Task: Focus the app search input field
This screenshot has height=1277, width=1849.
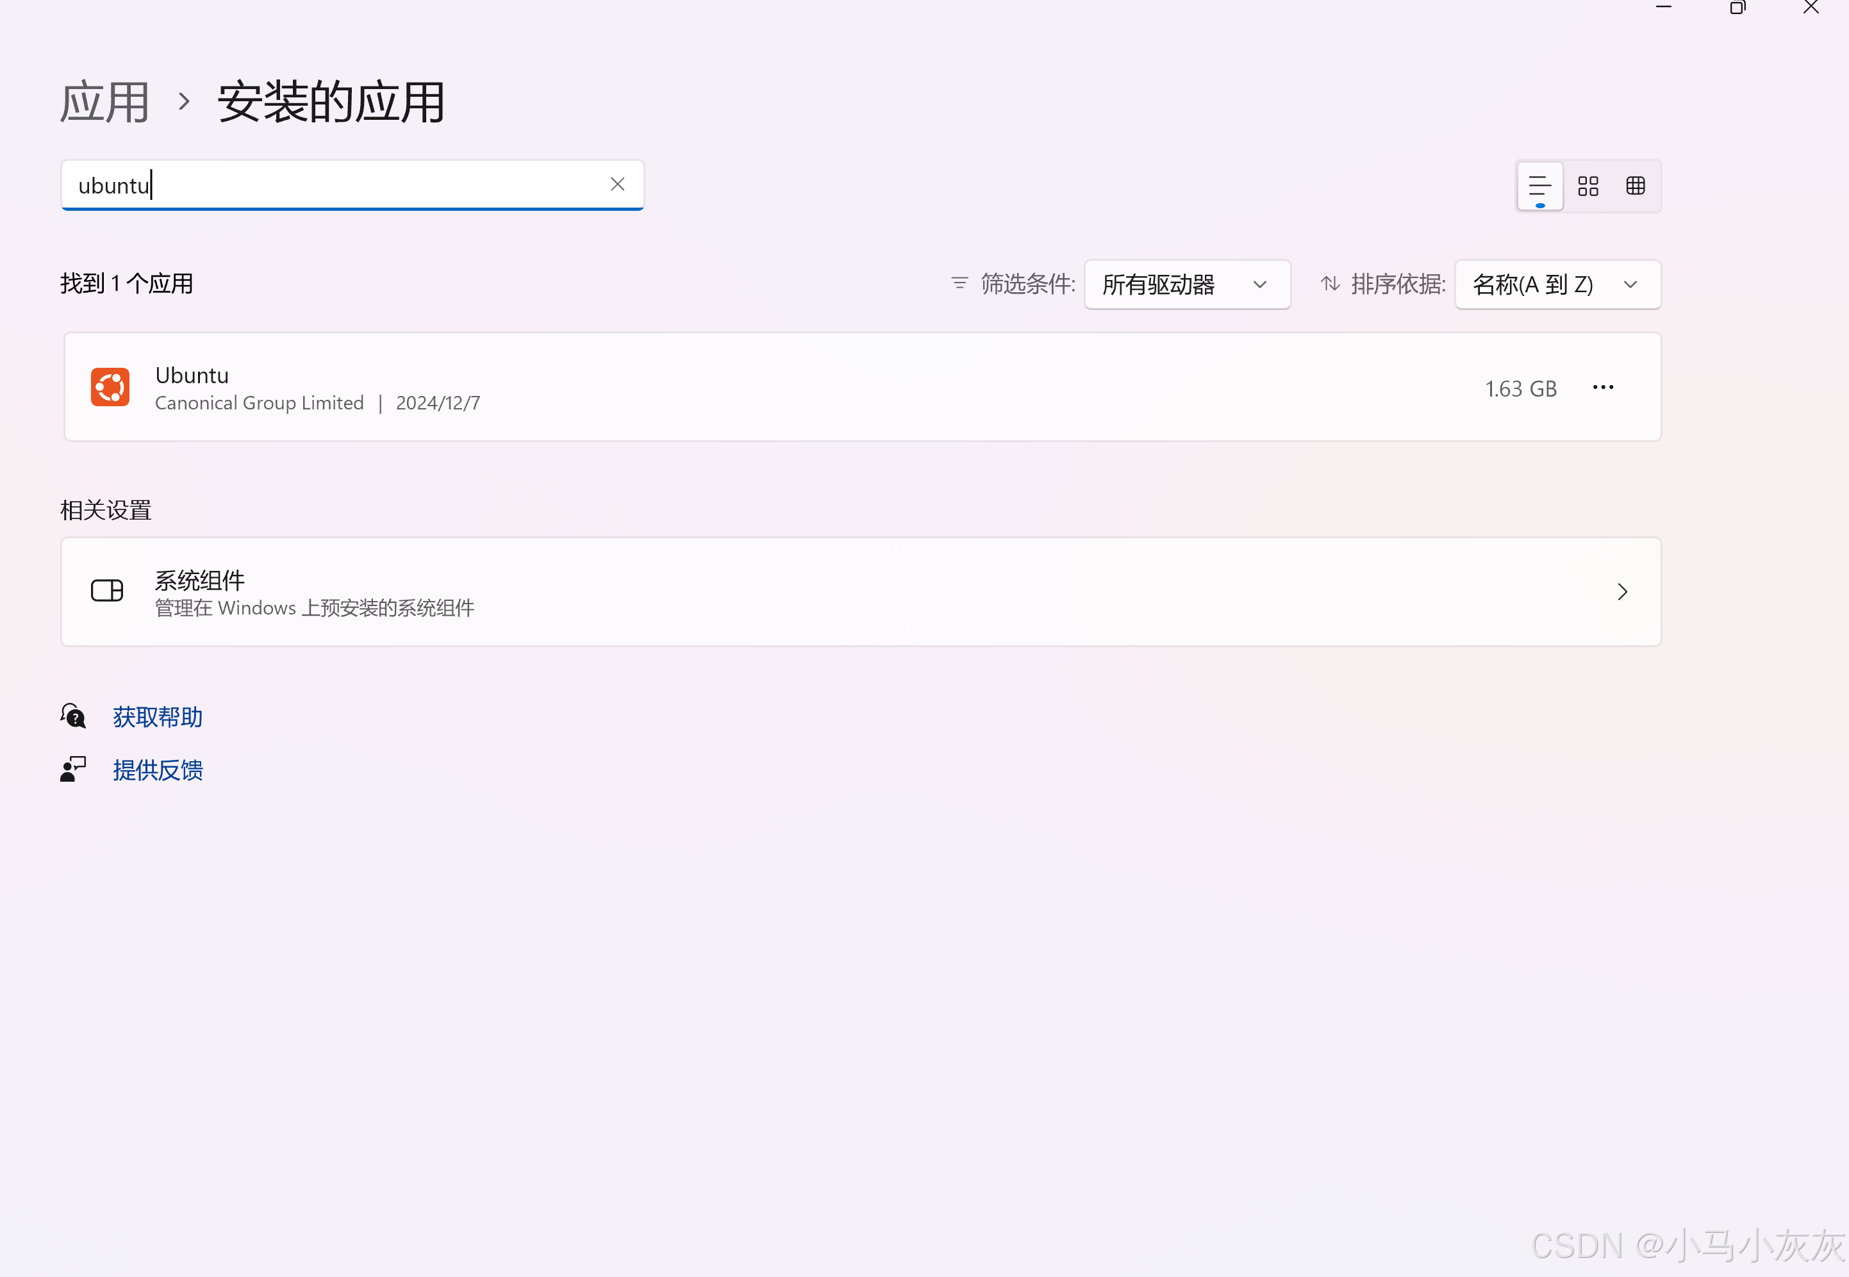Action: (336, 185)
